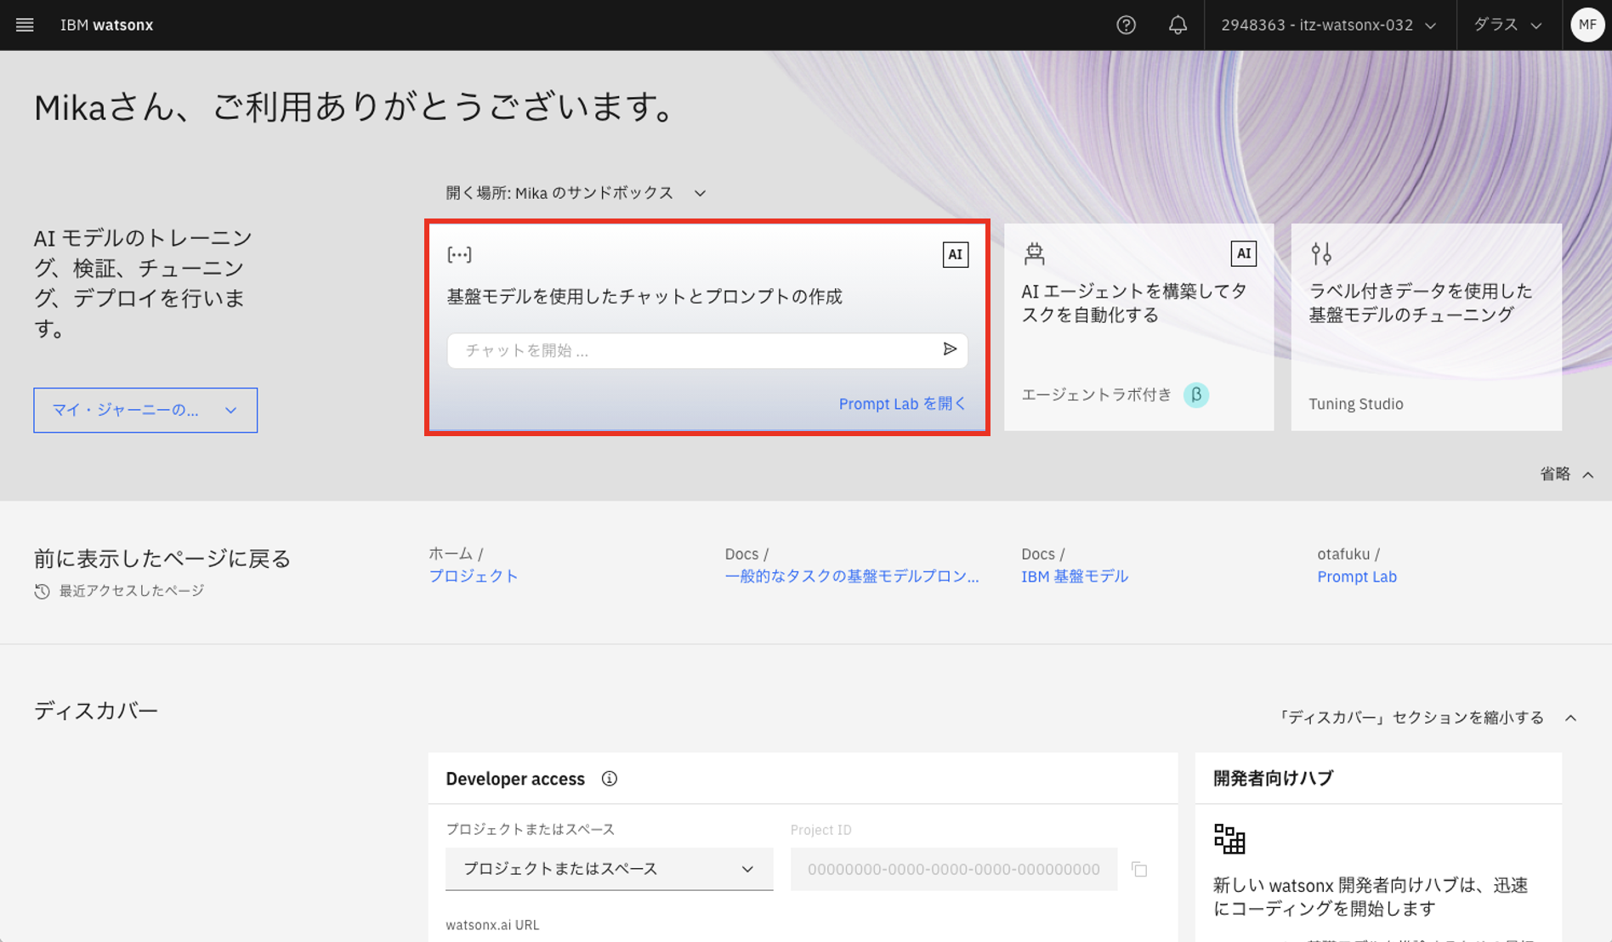1612x942 pixels.
Task: Collapse the section with 省略
Action: 1566,474
